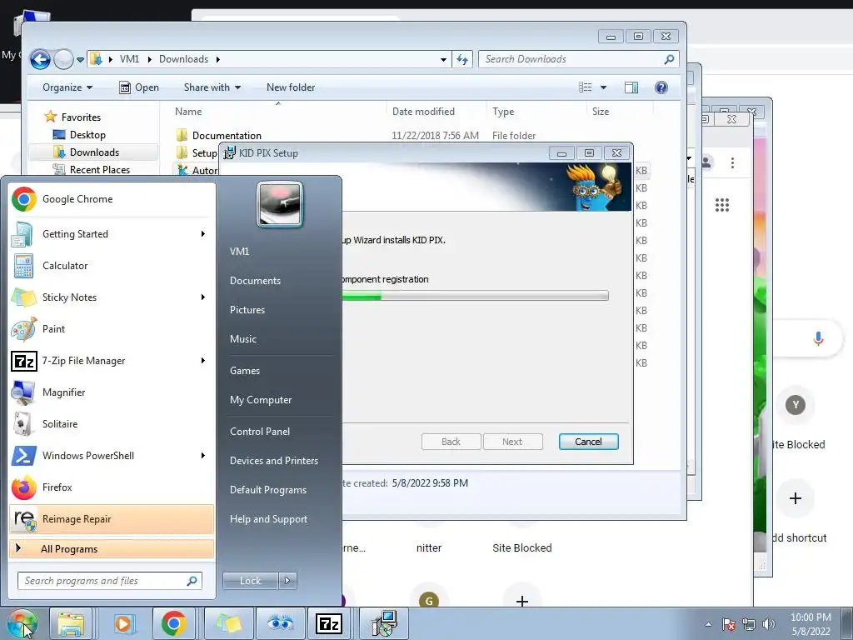853x640 pixels.
Task: Click the voice search microphone in Chrome
Action: 818,338
